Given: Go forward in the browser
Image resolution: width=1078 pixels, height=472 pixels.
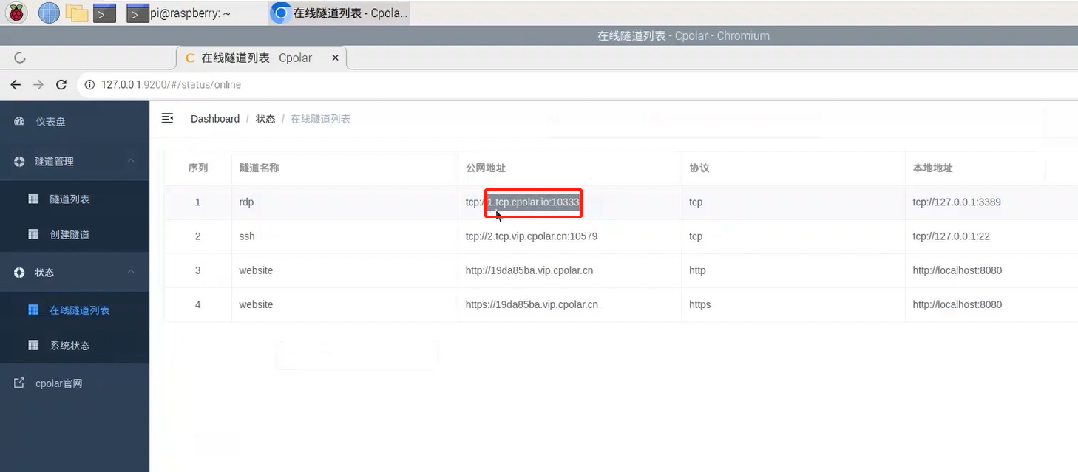Looking at the screenshot, I should [x=38, y=85].
